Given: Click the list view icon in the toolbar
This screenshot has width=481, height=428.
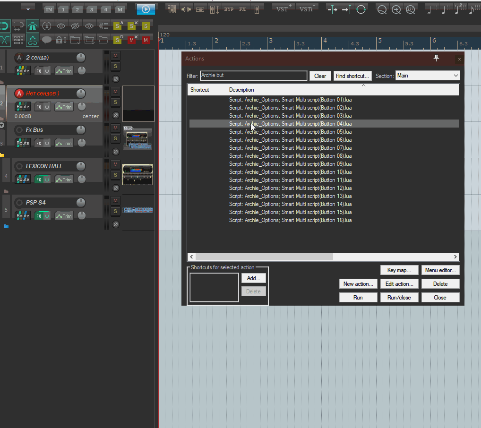Looking at the screenshot, I should [x=103, y=26].
